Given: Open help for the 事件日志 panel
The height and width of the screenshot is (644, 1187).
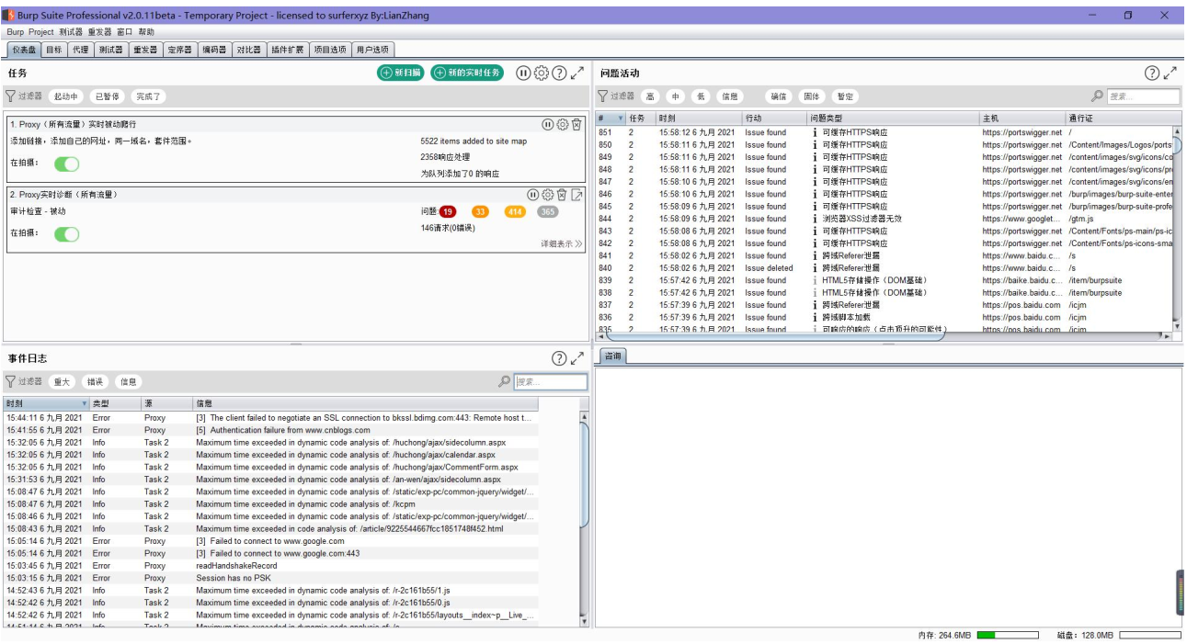Looking at the screenshot, I should 559,358.
